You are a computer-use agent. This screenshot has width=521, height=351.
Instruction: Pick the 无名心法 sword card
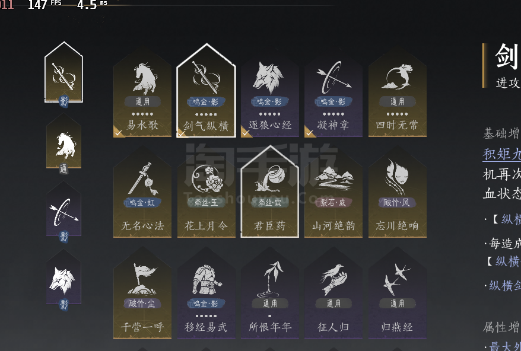click(x=142, y=193)
